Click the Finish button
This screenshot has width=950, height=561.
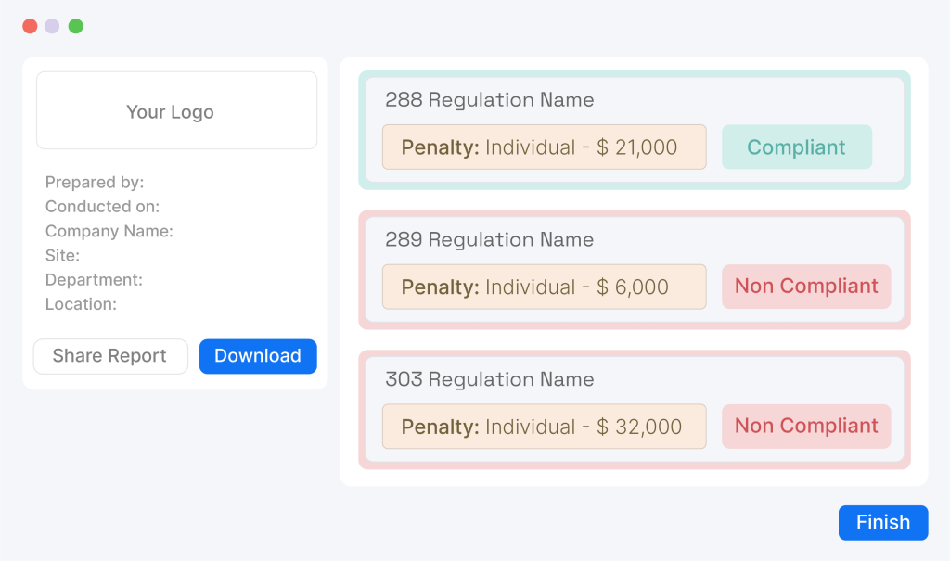882,523
